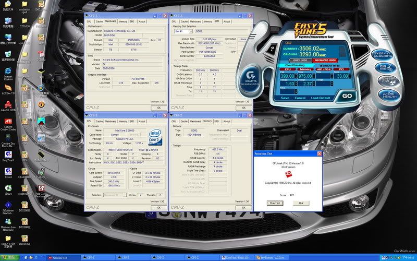Screen dimensions: 417x261
Task: Click Load Default in EasyTune5
Action: (321, 98)
